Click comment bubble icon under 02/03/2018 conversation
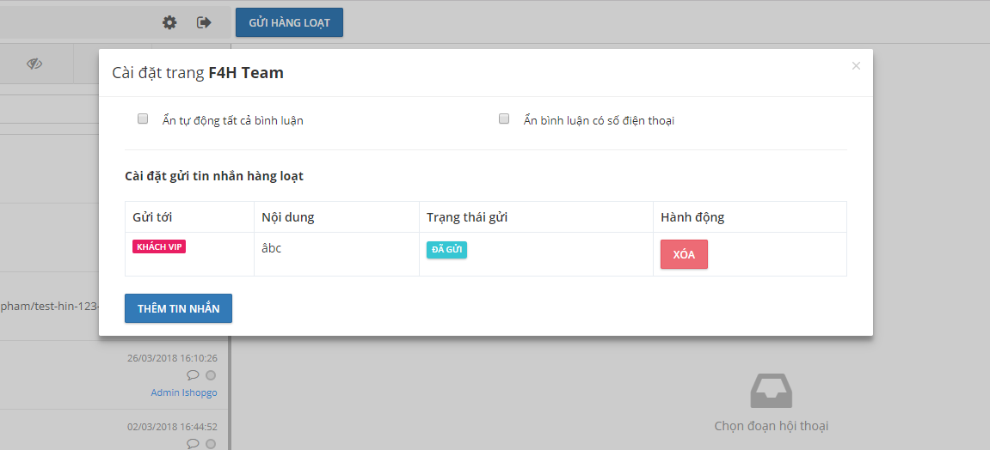The image size is (990, 450). click(x=193, y=443)
